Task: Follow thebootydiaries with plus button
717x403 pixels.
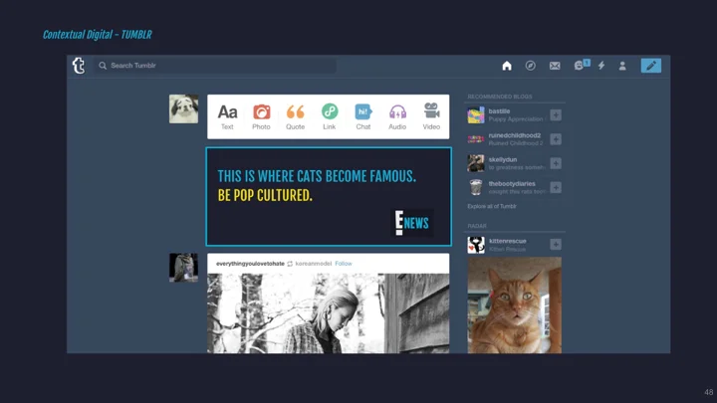Action: (556, 187)
